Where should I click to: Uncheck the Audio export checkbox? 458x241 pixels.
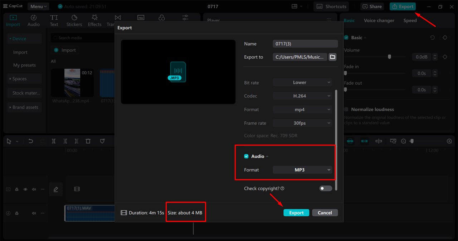[246, 156]
